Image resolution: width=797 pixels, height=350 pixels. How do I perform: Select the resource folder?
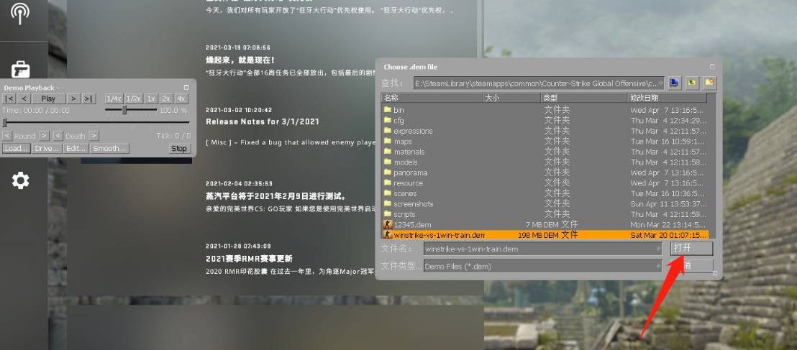pos(545,183)
